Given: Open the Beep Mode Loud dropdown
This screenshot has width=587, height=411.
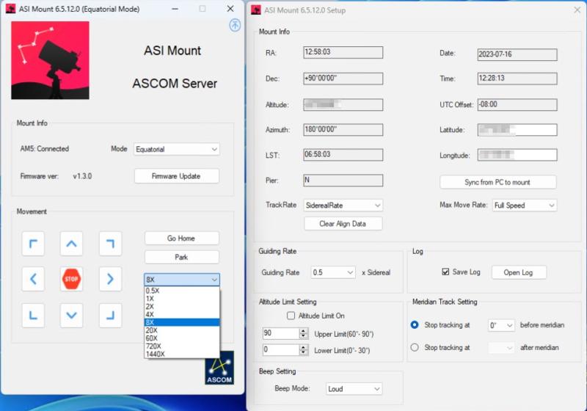Looking at the screenshot, I should pyautogui.click(x=354, y=389).
